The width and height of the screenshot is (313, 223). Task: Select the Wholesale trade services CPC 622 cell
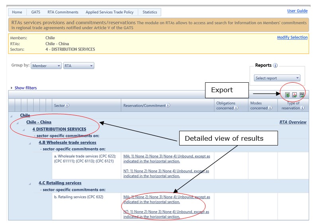(x=86, y=166)
